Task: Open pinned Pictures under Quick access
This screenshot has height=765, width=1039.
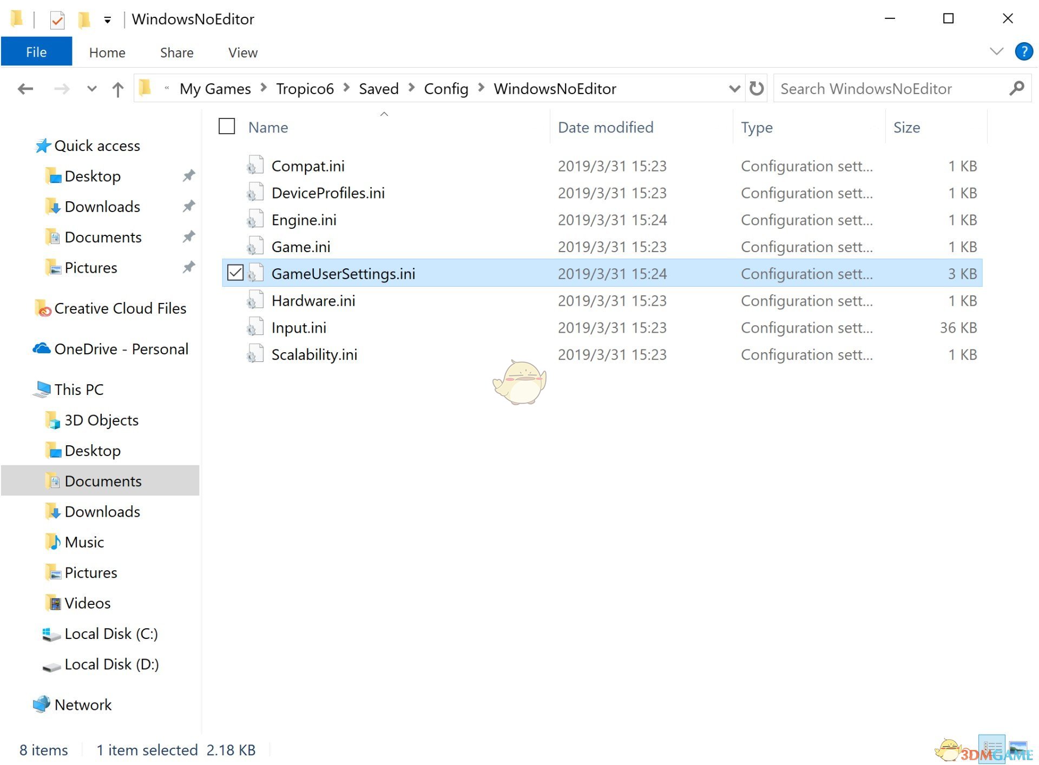Action: 90,268
